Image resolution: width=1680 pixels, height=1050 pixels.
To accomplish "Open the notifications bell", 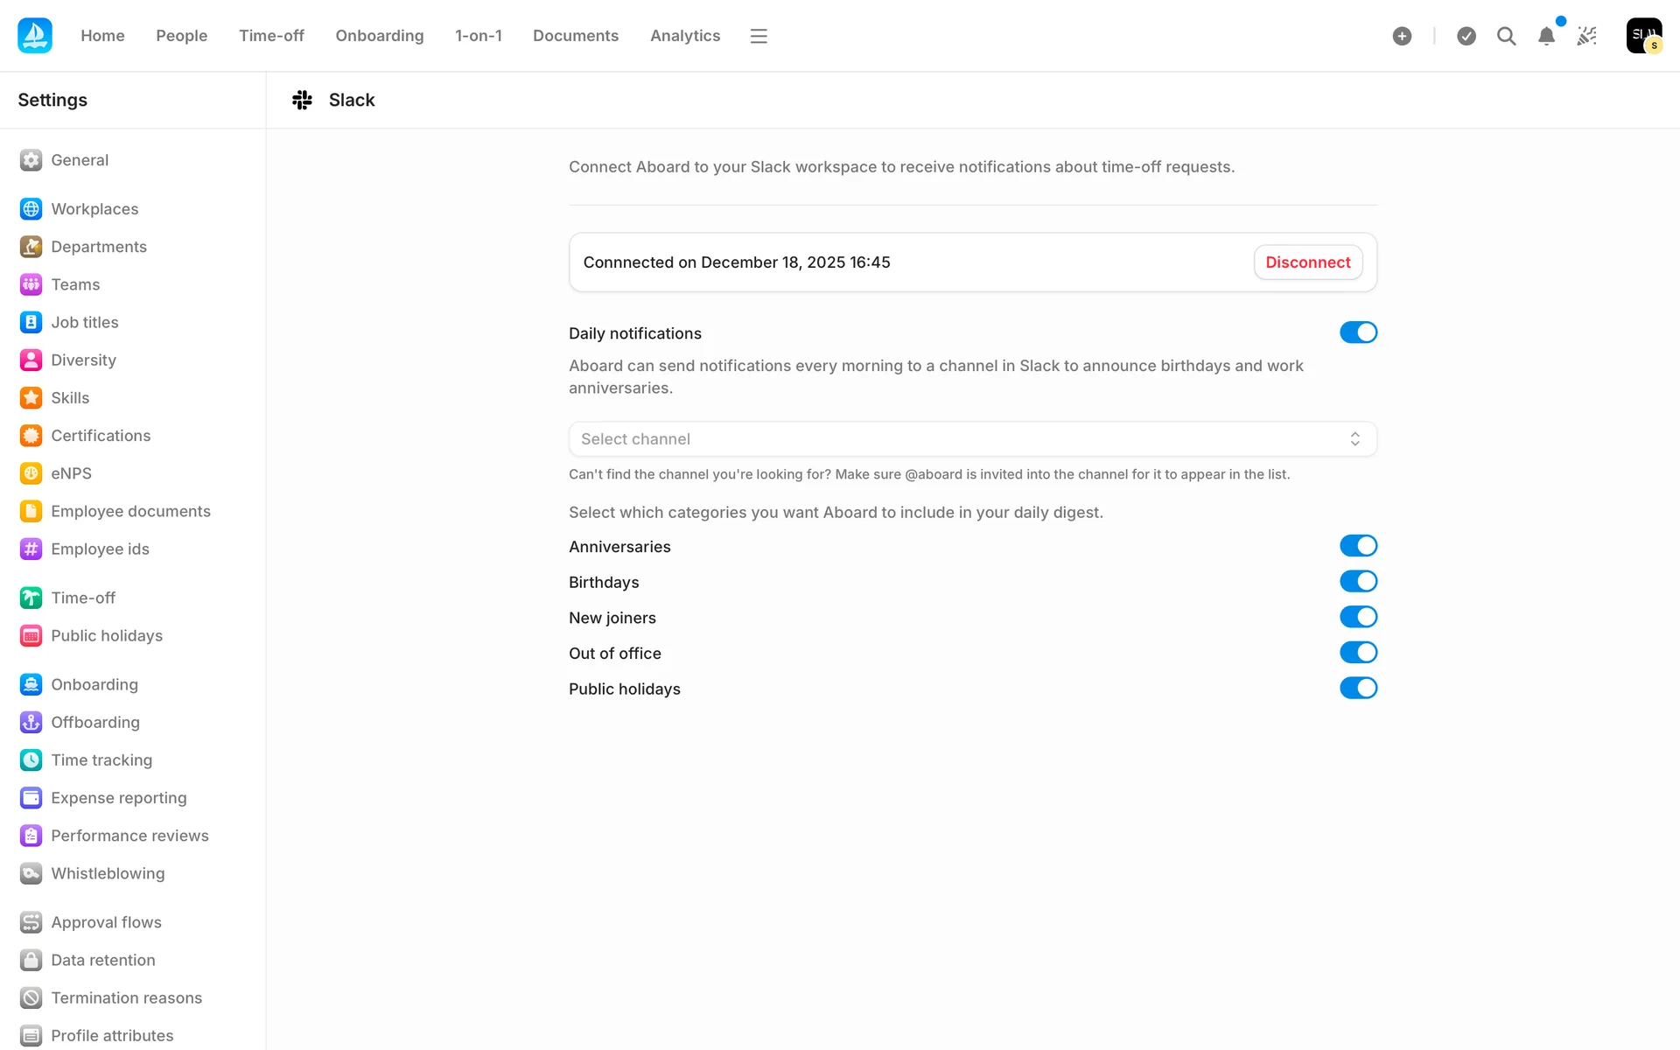I will click(1546, 36).
